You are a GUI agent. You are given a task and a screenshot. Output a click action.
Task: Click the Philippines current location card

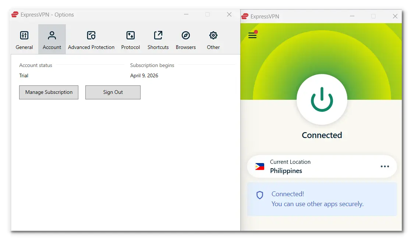322,166
